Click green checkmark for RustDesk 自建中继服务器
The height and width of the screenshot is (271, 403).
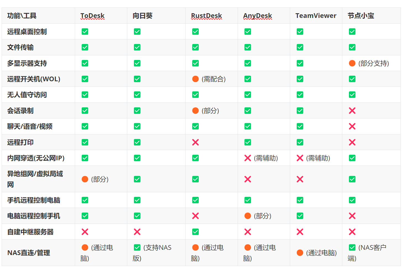coord(195,232)
